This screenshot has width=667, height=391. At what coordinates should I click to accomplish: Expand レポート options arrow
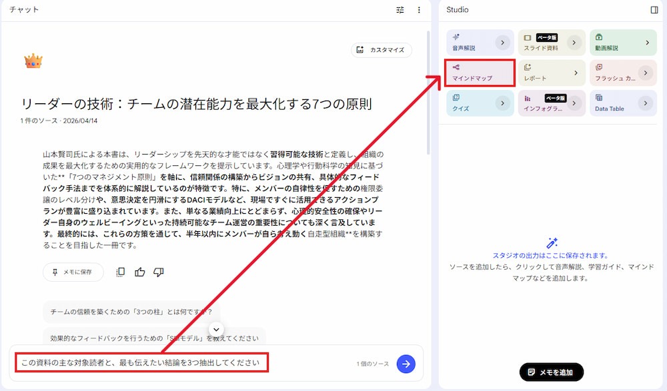click(x=576, y=73)
